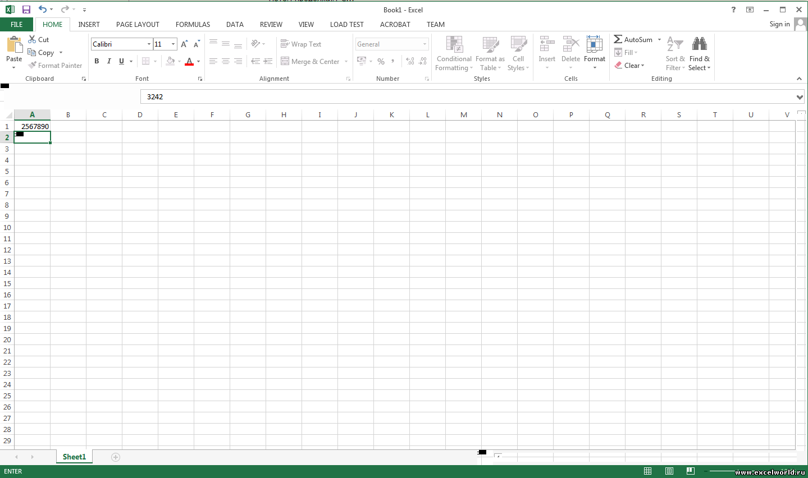The image size is (808, 478).
Task: Increase the font size
Action: [x=184, y=44]
